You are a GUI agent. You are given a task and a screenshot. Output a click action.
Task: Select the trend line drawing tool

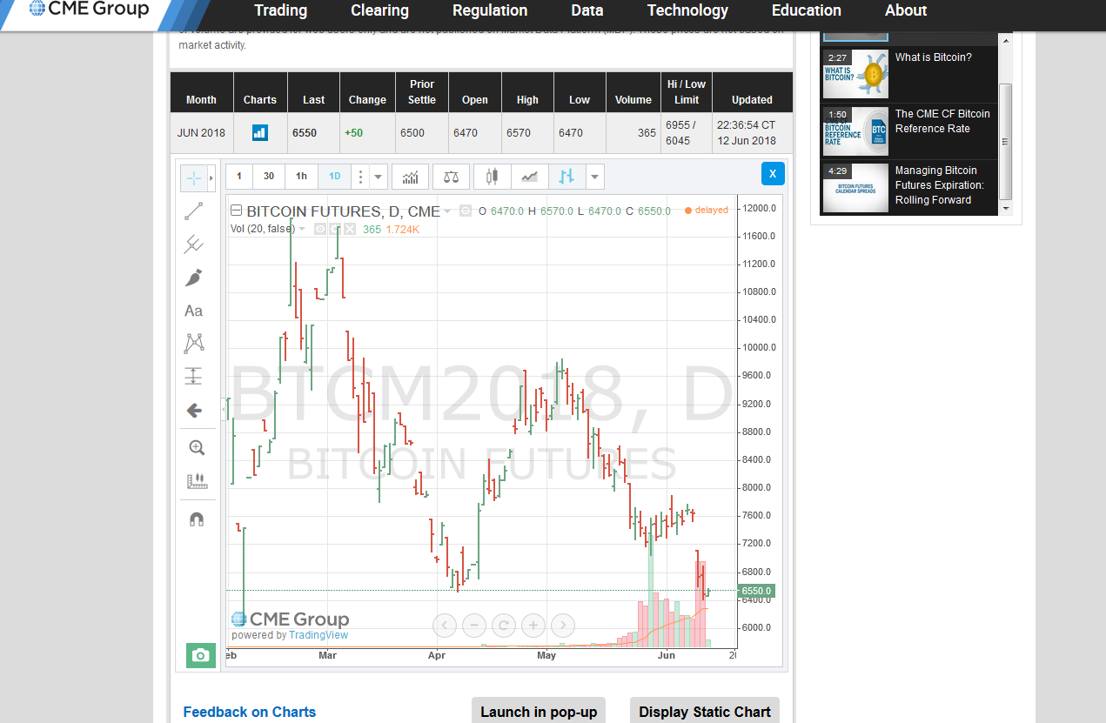193,211
